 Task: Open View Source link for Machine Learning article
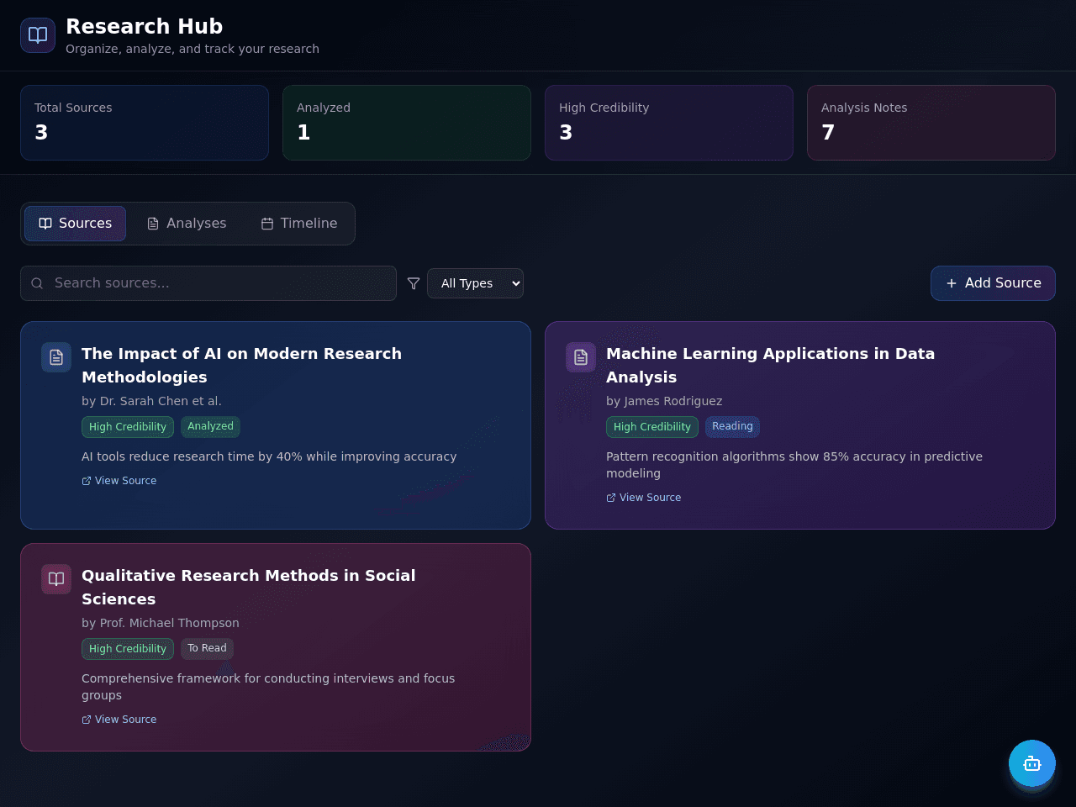644,498
